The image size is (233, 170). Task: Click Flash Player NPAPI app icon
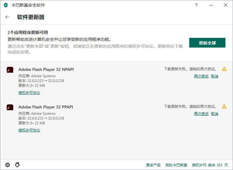pos(10,70)
